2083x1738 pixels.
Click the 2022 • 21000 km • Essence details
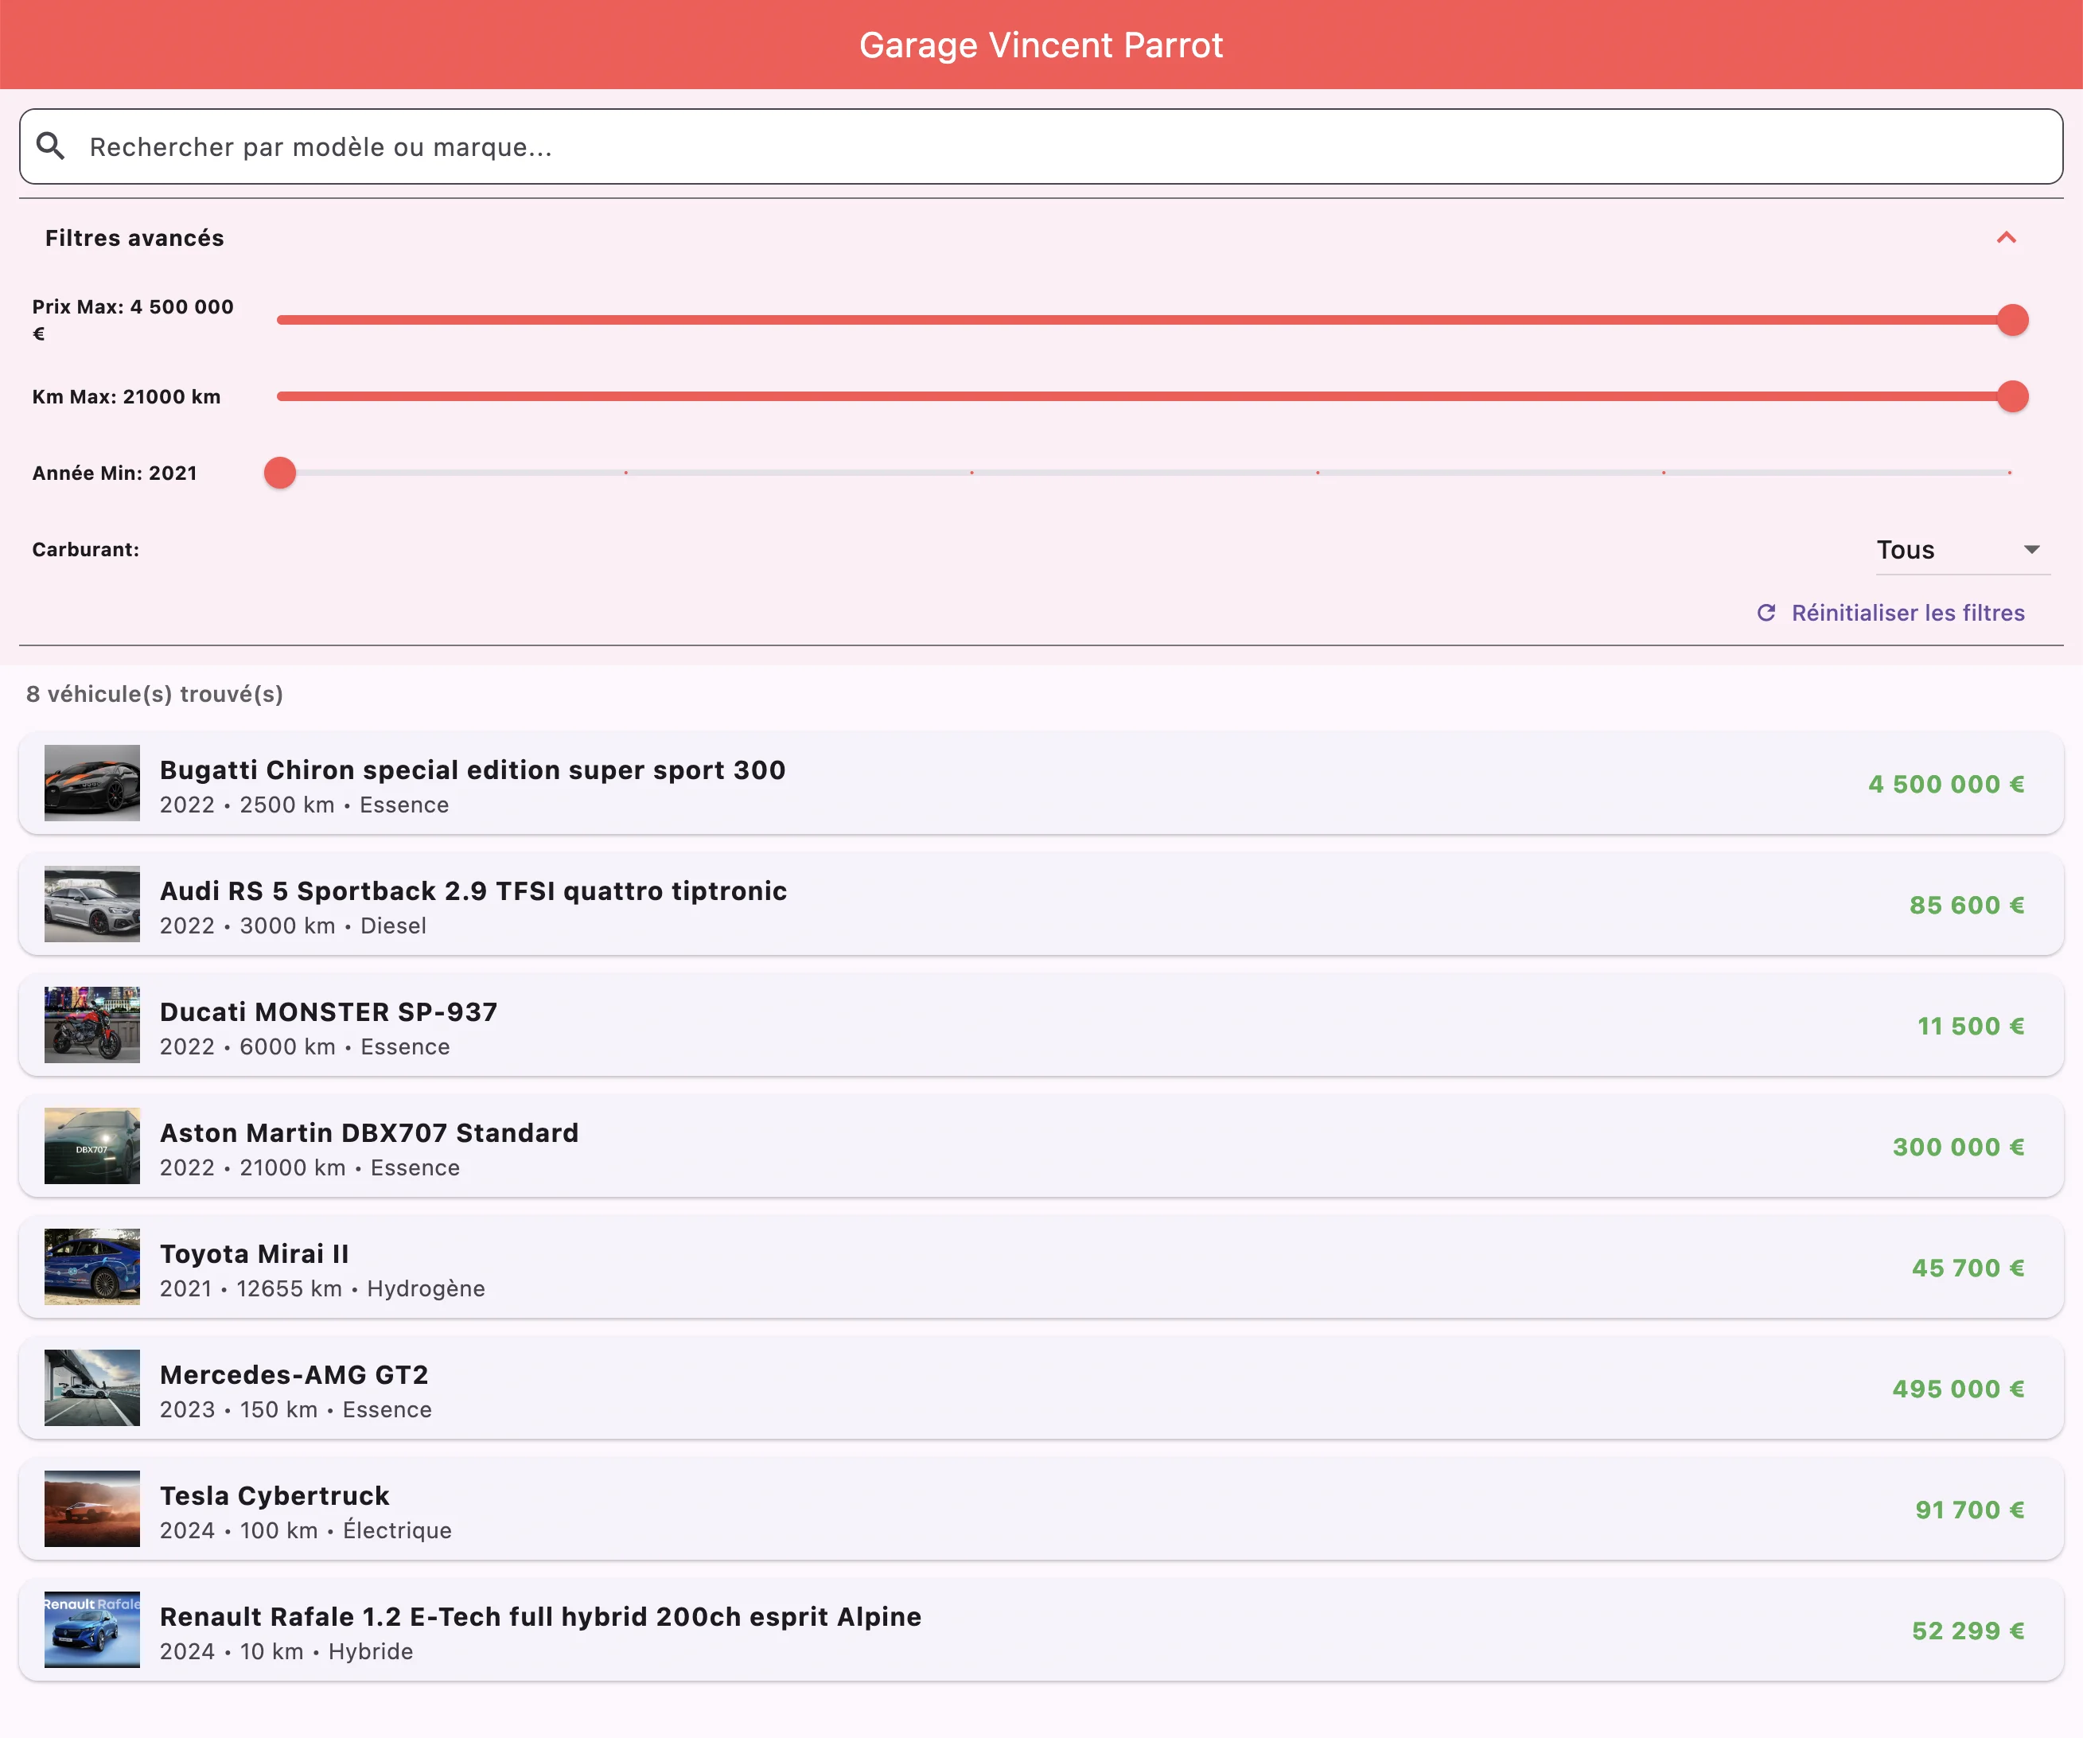point(310,1167)
